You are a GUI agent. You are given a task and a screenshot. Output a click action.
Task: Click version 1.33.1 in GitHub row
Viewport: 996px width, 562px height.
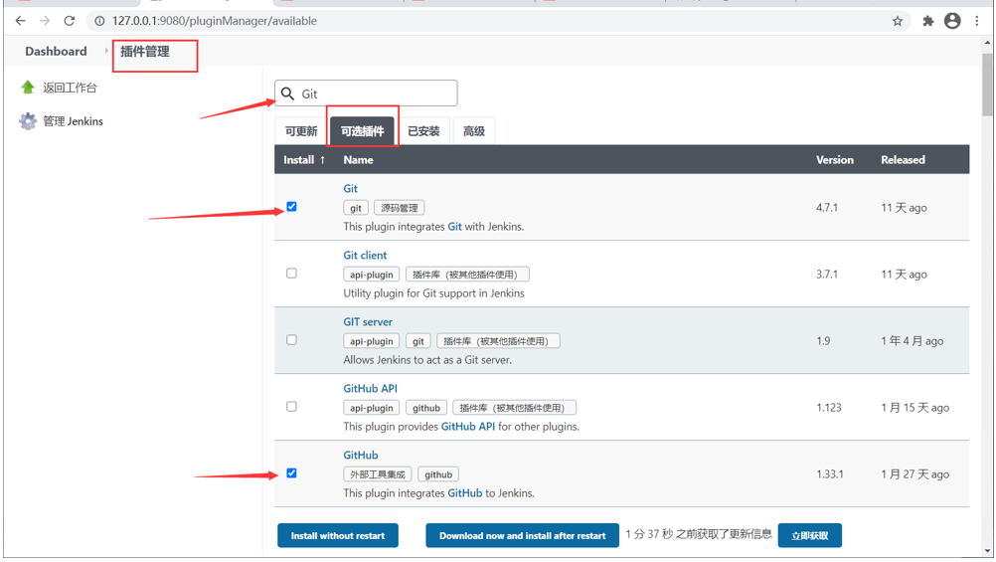click(830, 474)
